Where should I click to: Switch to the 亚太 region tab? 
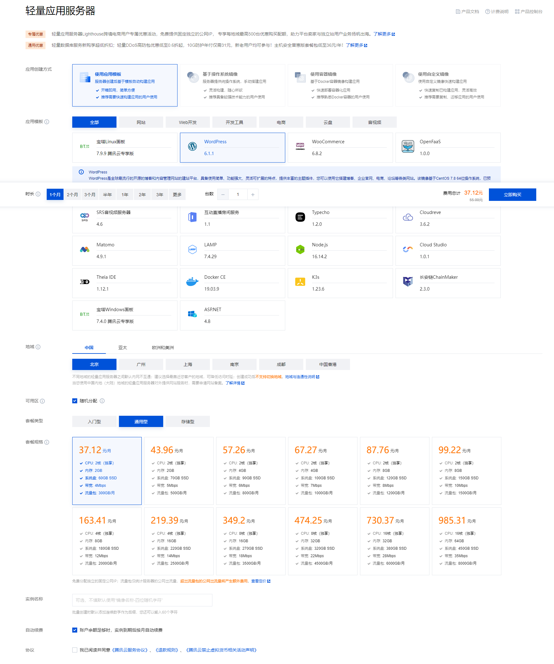[x=123, y=348]
